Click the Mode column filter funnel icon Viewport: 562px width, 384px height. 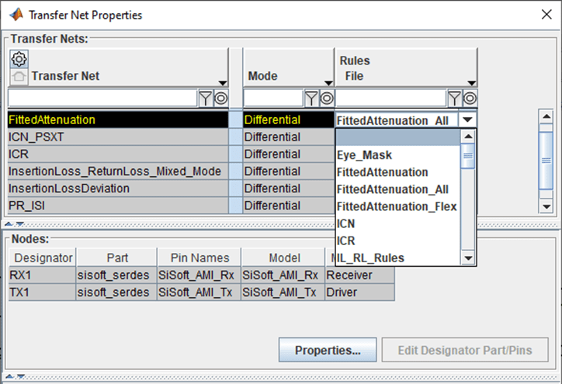[x=311, y=98]
